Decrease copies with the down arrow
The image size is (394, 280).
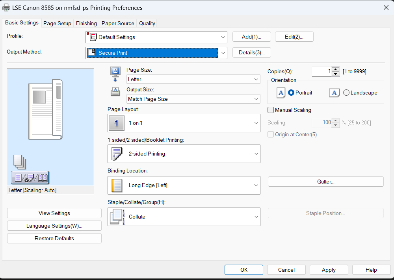click(x=336, y=74)
